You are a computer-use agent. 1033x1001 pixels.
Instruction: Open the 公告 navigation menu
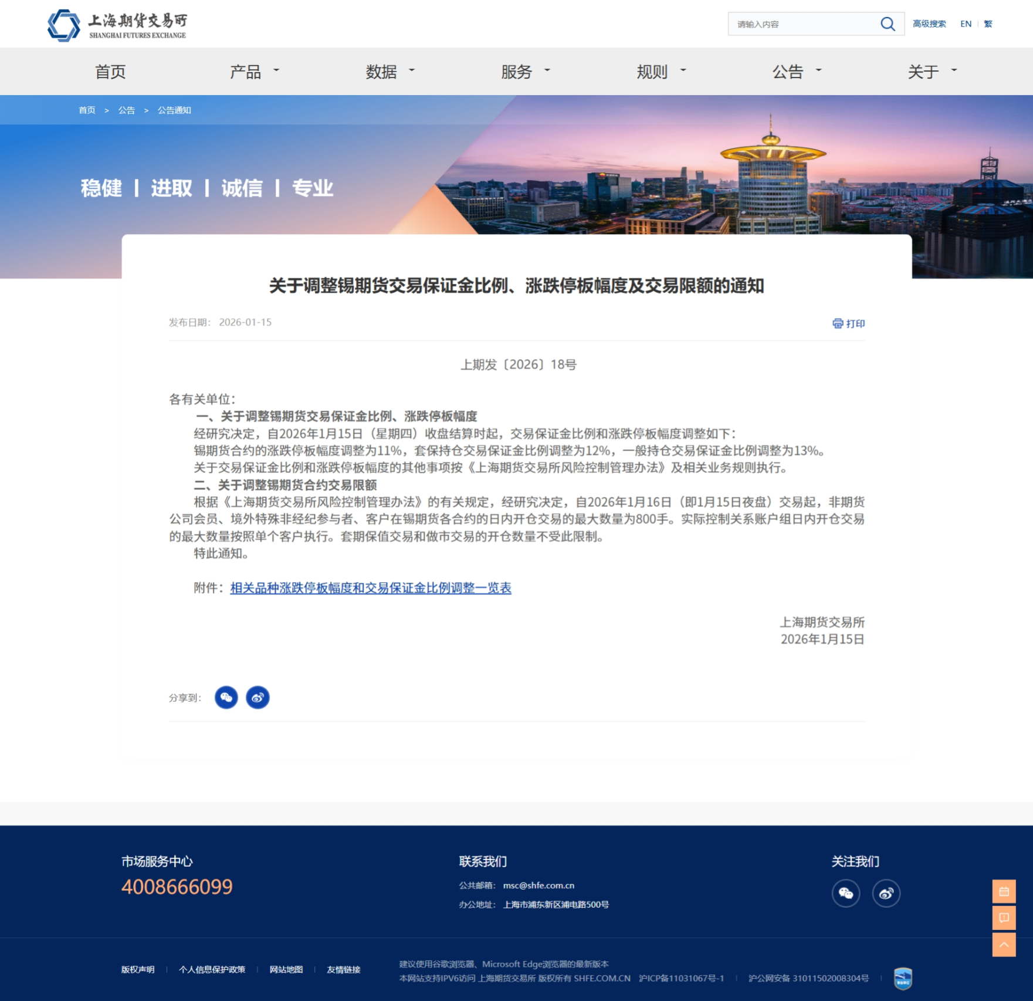796,72
